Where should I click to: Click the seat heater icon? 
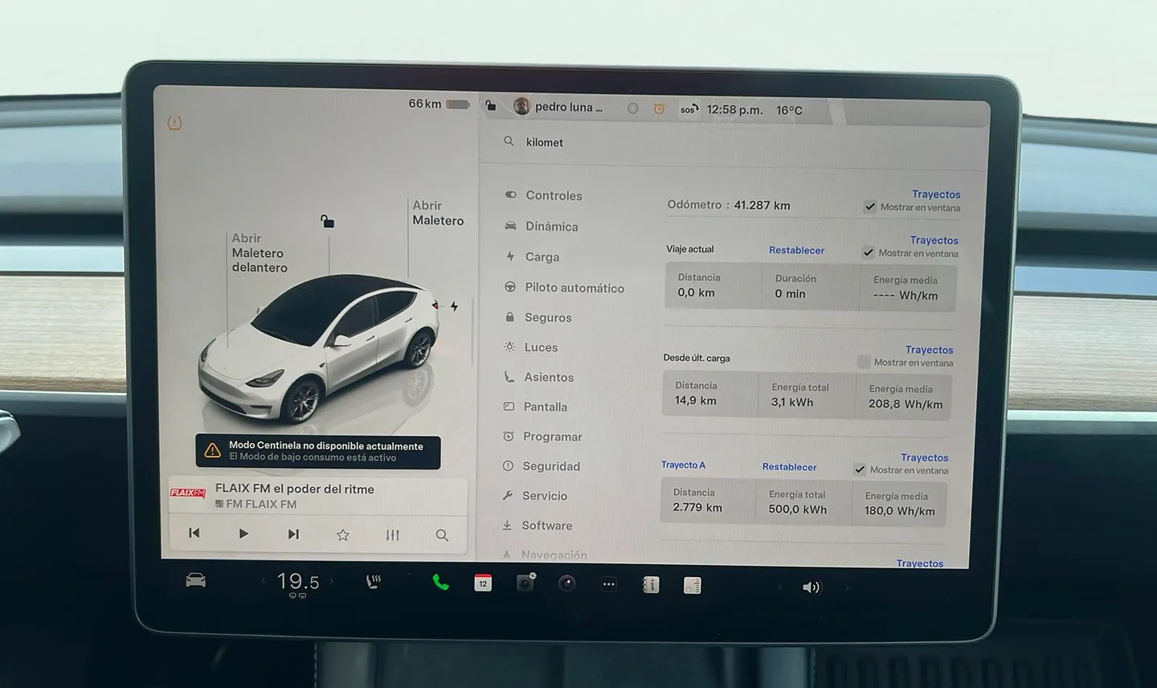(374, 582)
